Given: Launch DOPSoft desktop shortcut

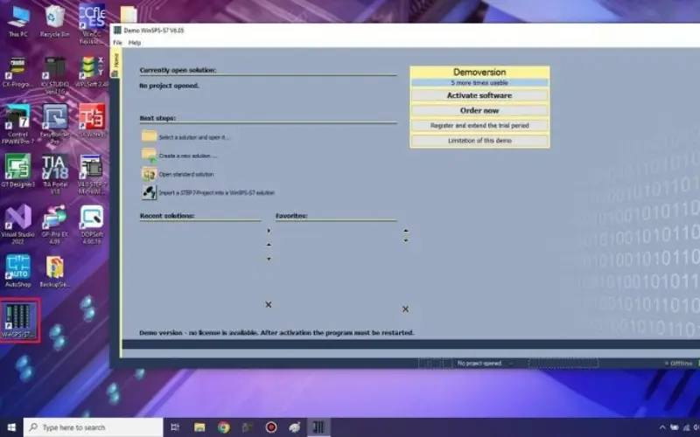Looking at the screenshot, I should 92,225.
